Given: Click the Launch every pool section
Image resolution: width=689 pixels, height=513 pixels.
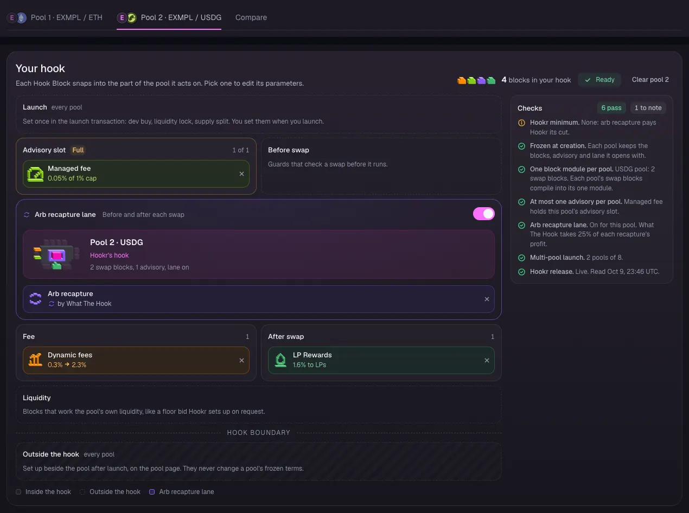Looking at the screenshot, I should 259,114.
